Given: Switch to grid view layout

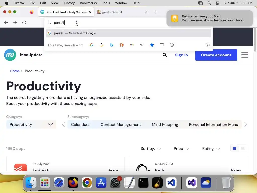Looking at the screenshot, I should (235, 148).
